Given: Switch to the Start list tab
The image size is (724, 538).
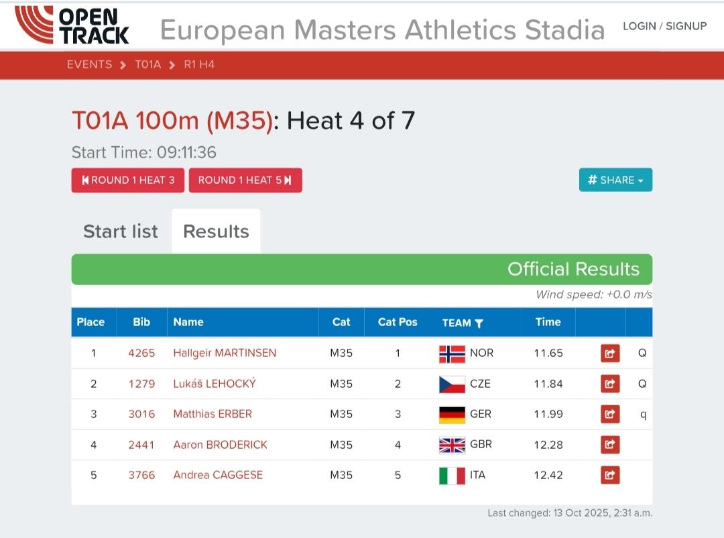Looking at the screenshot, I should [121, 231].
